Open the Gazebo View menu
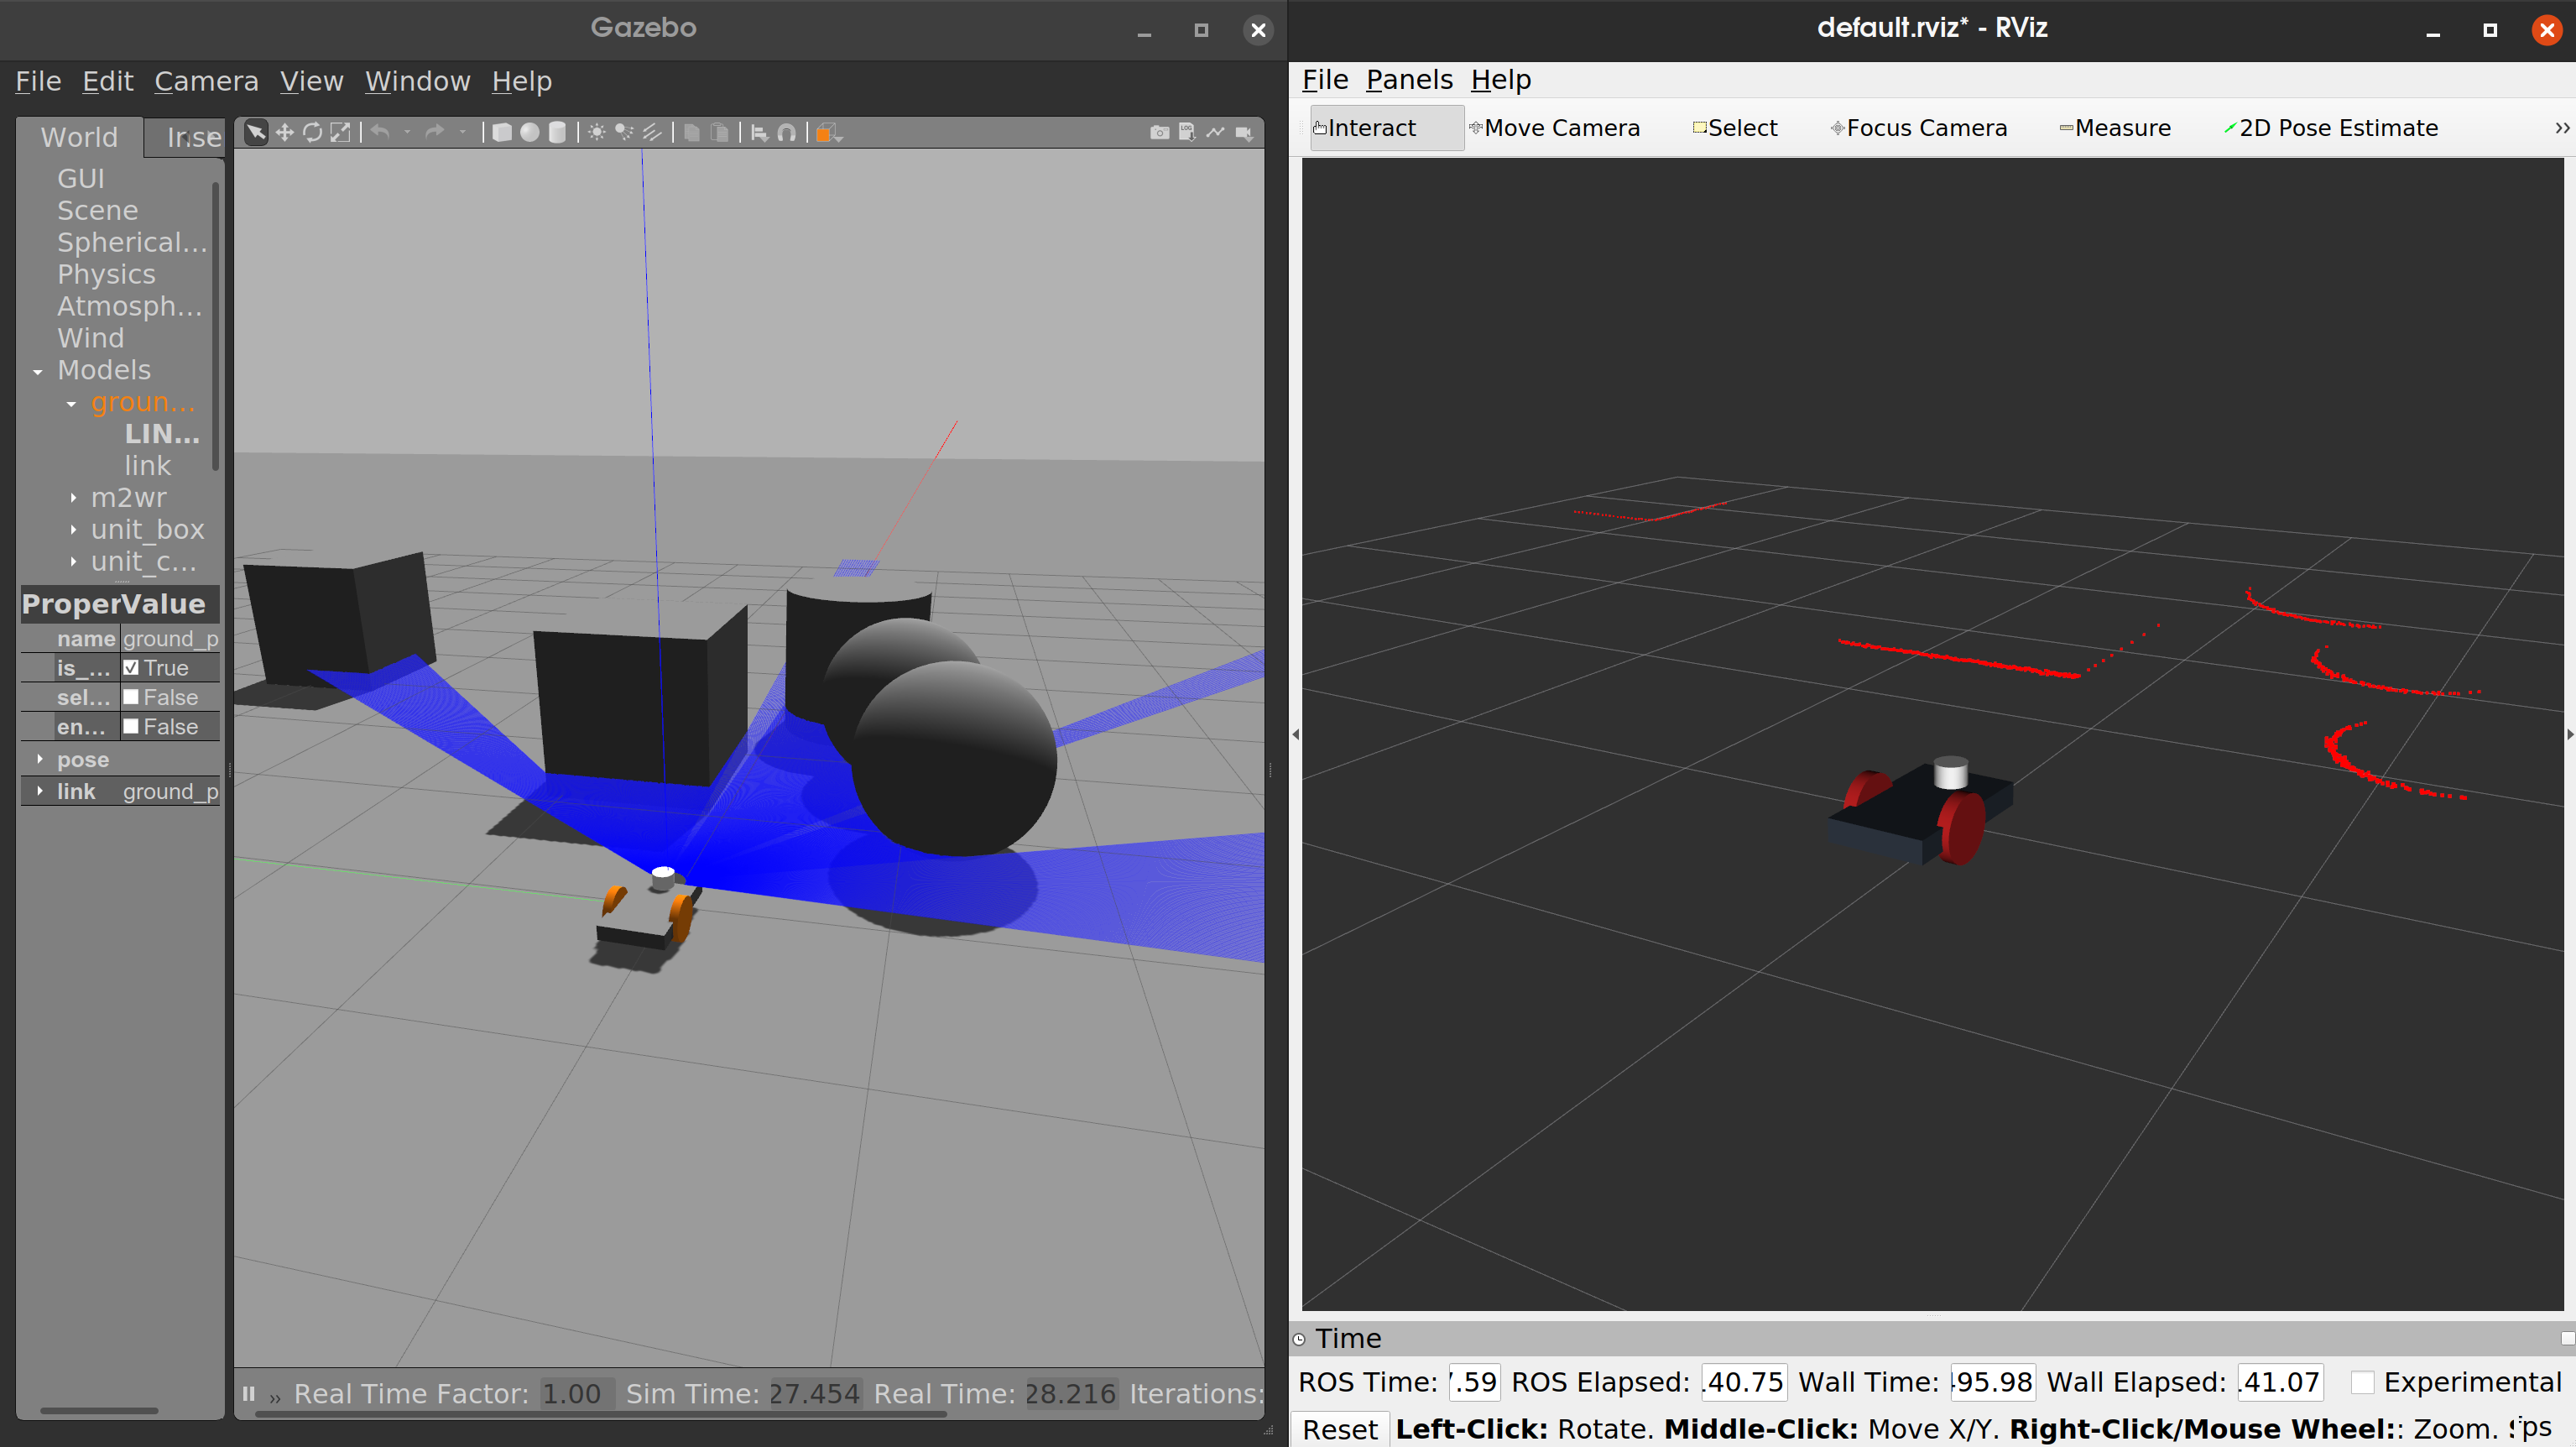Image resolution: width=2576 pixels, height=1447 pixels. (311, 81)
